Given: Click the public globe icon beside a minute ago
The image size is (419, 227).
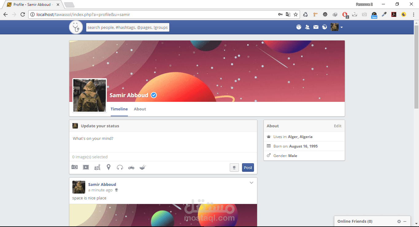Looking at the screenshot, I should click(117, 190).
